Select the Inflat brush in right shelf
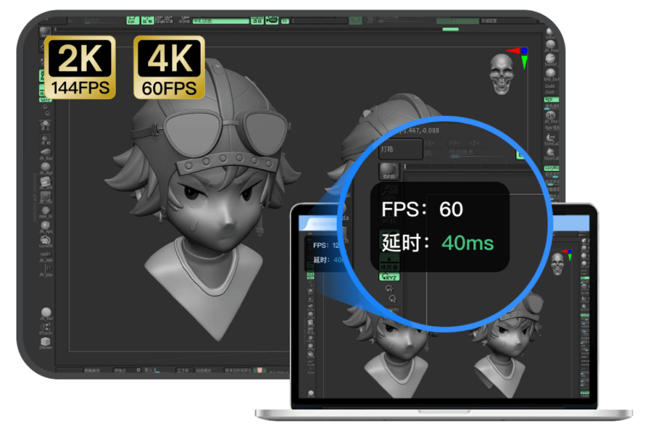648x434 pixels. [550, 33]
